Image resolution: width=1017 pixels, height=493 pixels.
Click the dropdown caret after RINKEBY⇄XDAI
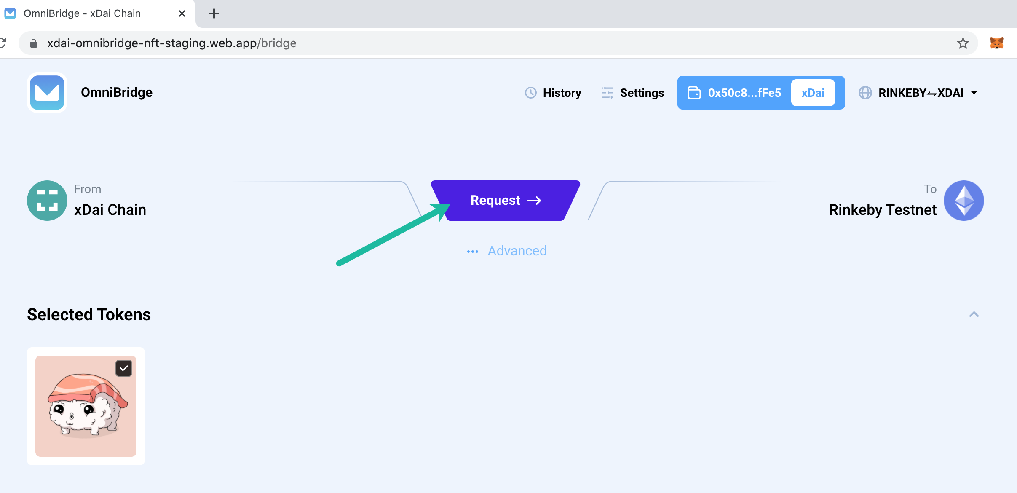point(974,93)
